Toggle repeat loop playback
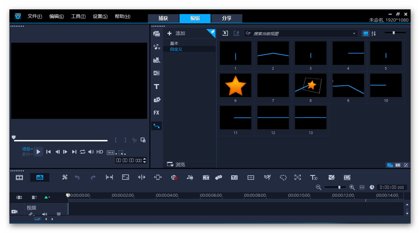The height and width of the screenshot is (233, 420). (x=83, y=152)
